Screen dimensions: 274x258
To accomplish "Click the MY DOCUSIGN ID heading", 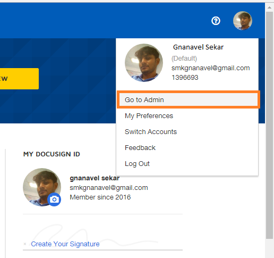I will coord(52,154).
